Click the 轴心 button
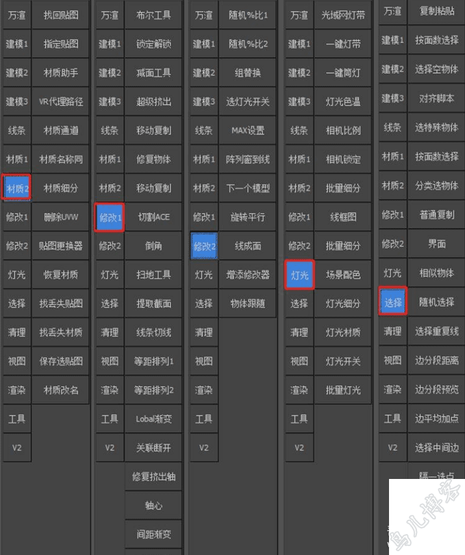465x555 pixels. click(153, 506)
